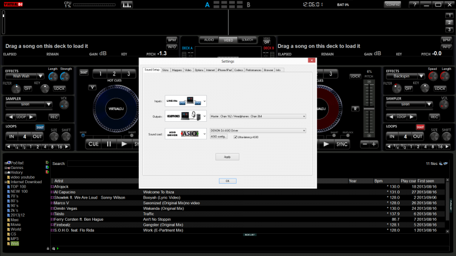This screenshot has width=456, height=256.
Task: Click the ASIO config button
Action: [219, 137]
